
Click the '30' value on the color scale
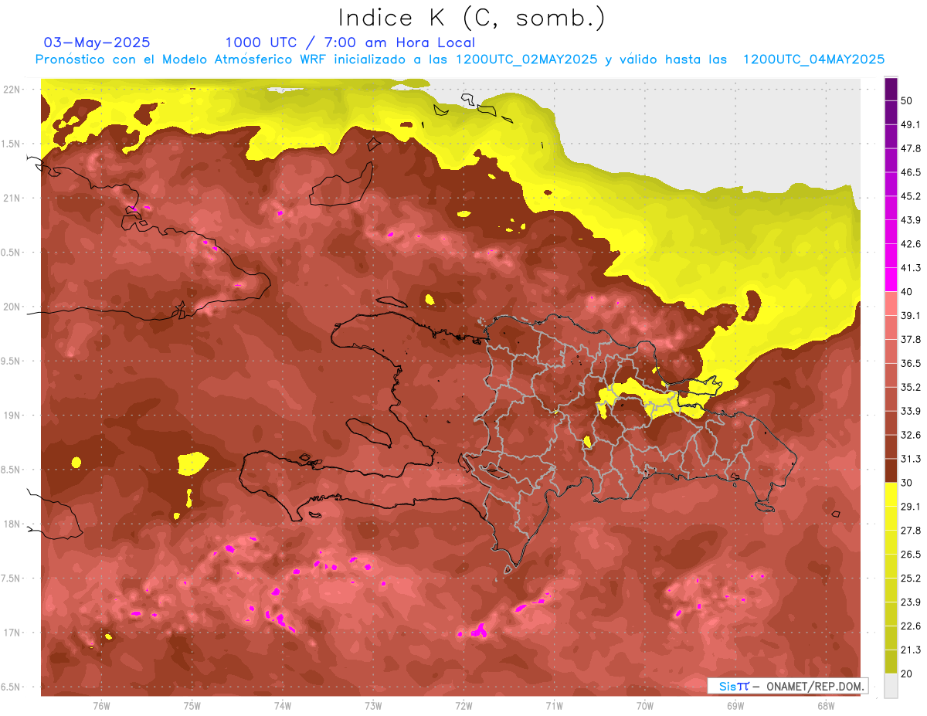click(x=907, y=483)
